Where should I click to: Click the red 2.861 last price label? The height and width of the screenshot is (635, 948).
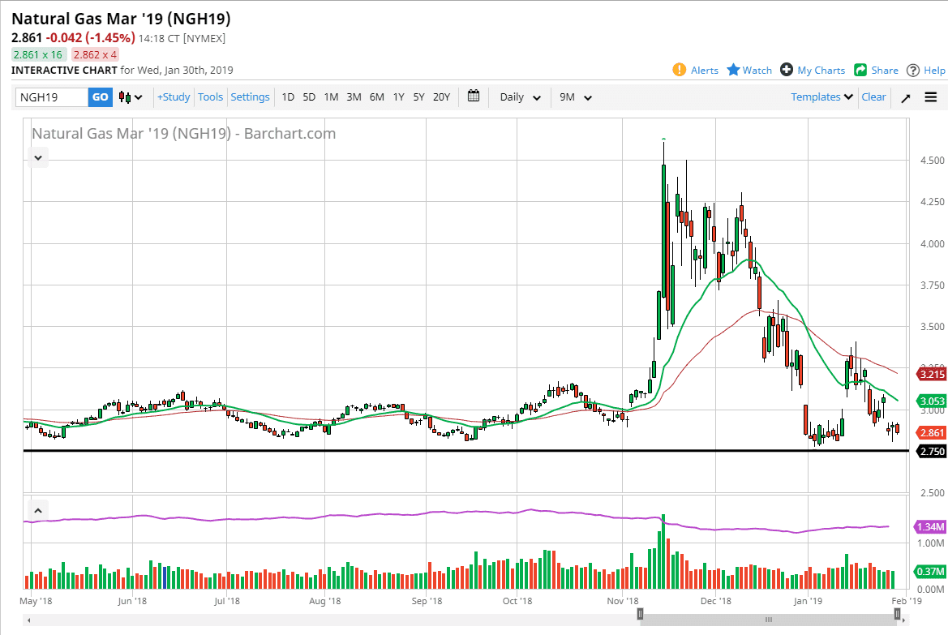click(932, 432)
